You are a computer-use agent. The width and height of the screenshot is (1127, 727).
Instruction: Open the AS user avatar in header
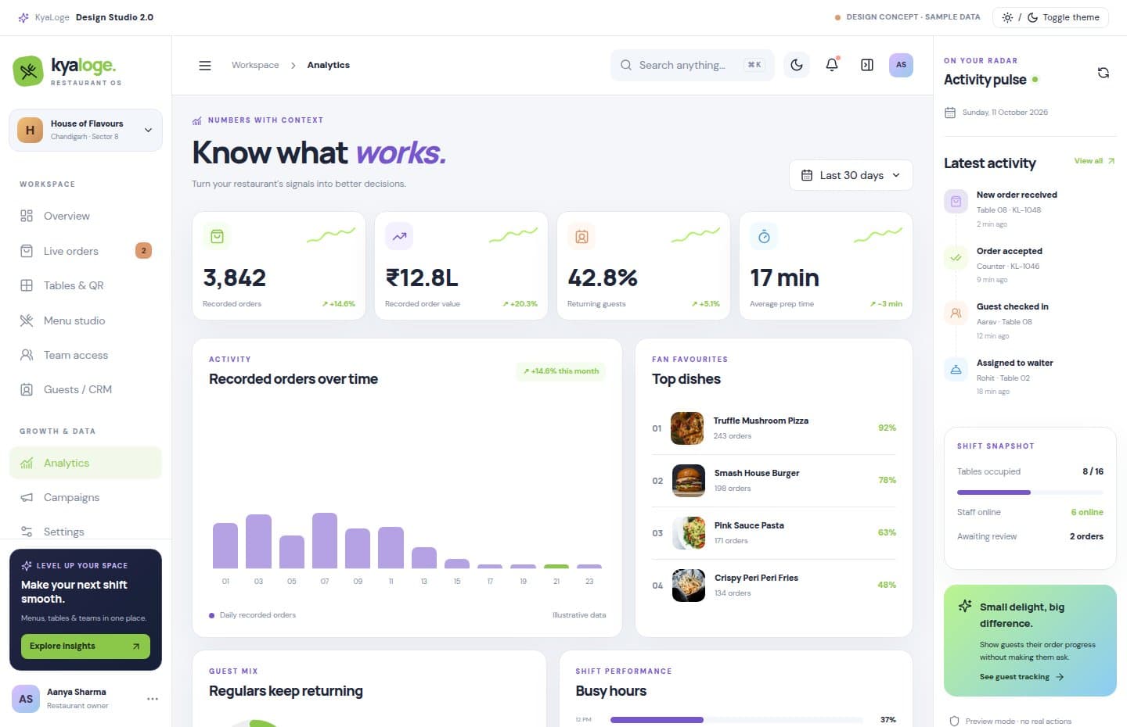pos(901,65)
